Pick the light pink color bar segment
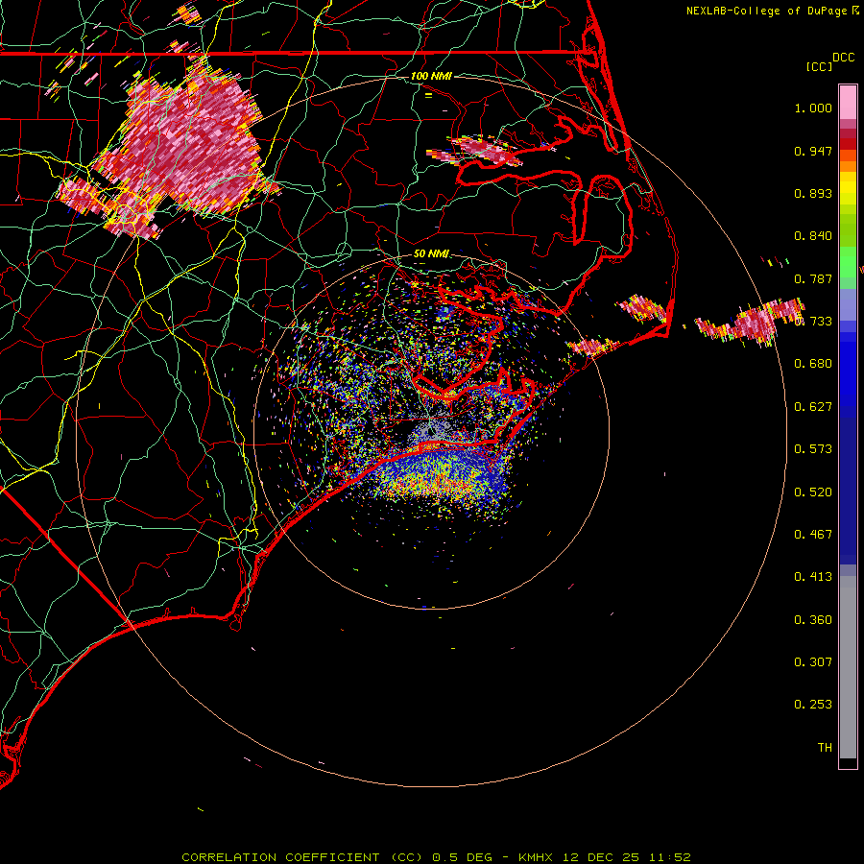Viewport: 864px width, 864px height. pyautogui.click(x=848, y=103)
